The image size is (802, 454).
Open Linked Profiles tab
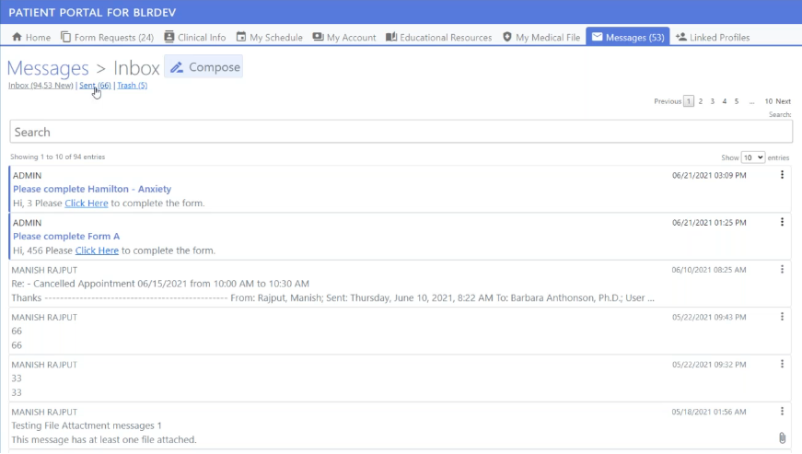click(712, 38)
